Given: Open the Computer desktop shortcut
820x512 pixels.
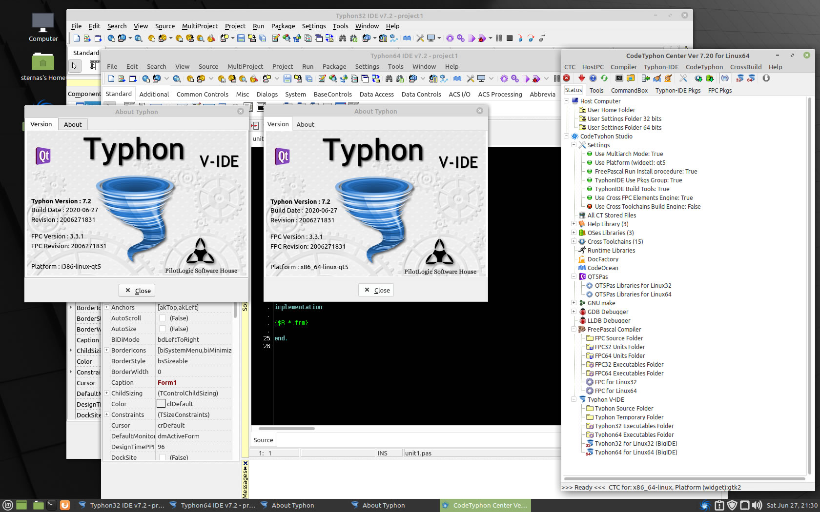Looking at the screenshot, I should pos(43,27).
